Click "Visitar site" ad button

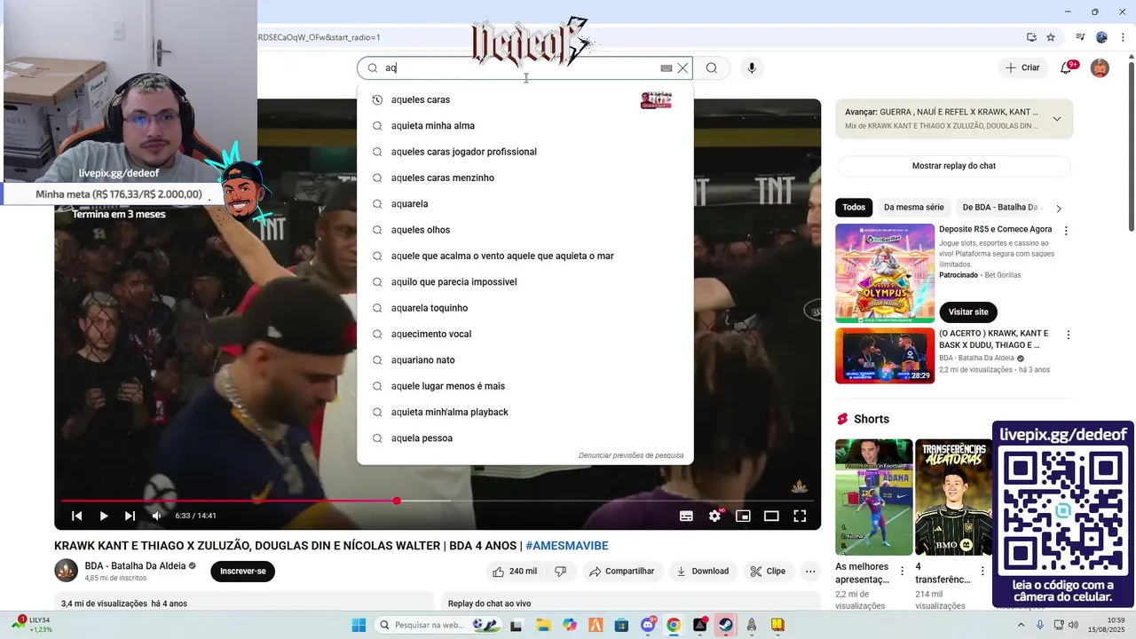[x=968, y=312]
